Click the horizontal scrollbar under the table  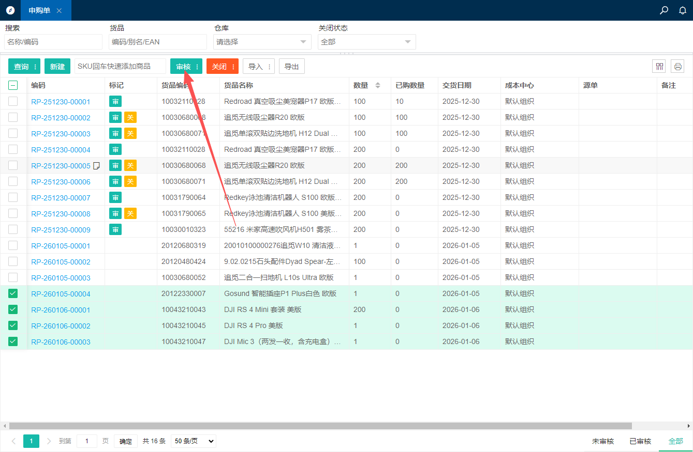tap(321, 426)
